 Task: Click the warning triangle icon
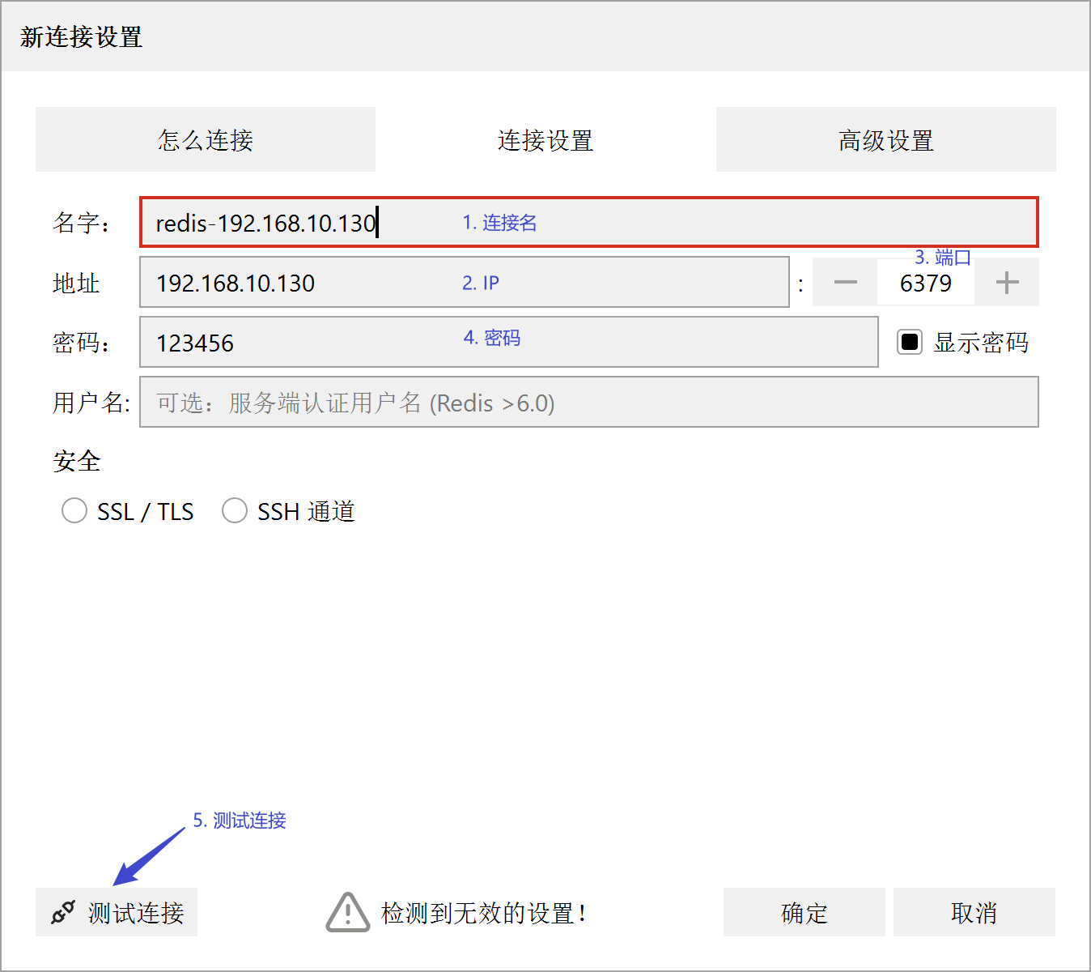coord(348,913)
